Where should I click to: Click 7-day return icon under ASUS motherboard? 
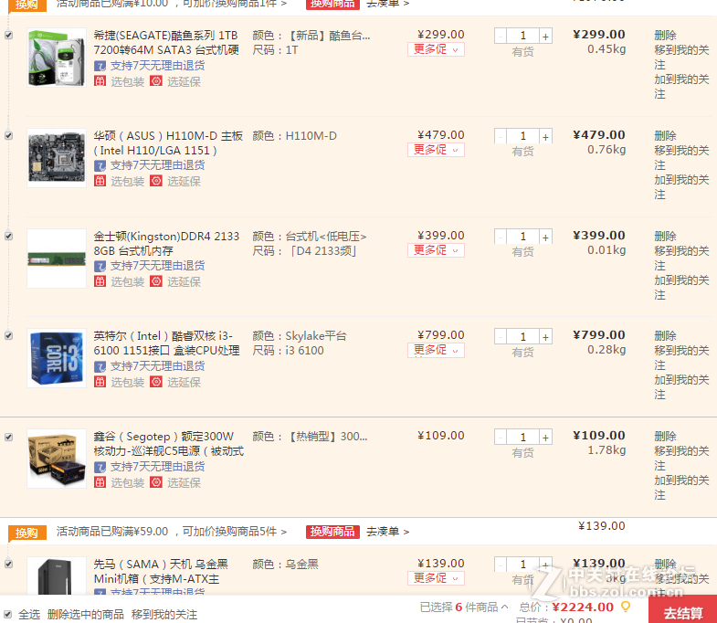(x=100, y=166)
